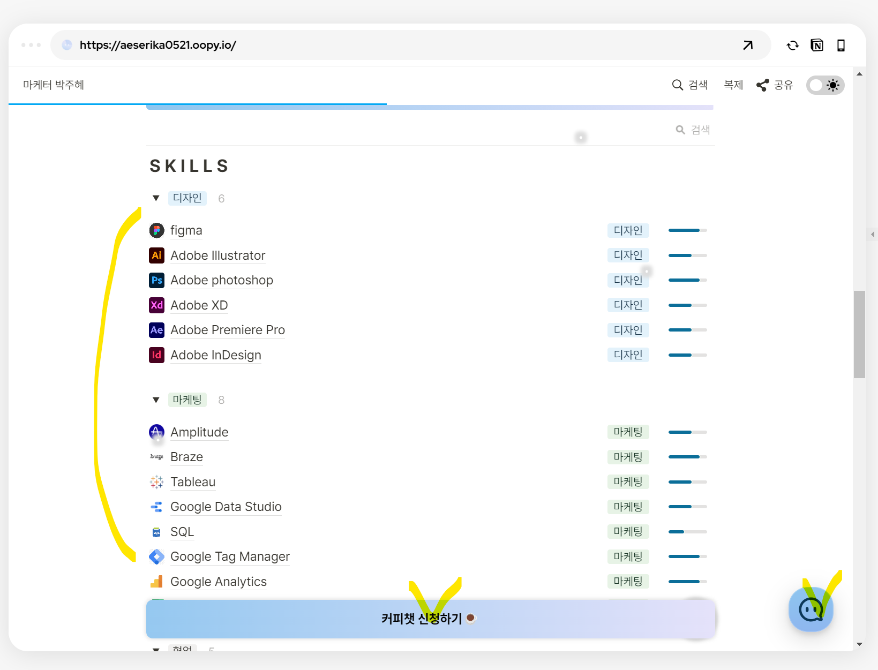This screenshot has height=670, width=878.
Task: Click the 디자인 tag in figma row
Action: click(628, 230)
